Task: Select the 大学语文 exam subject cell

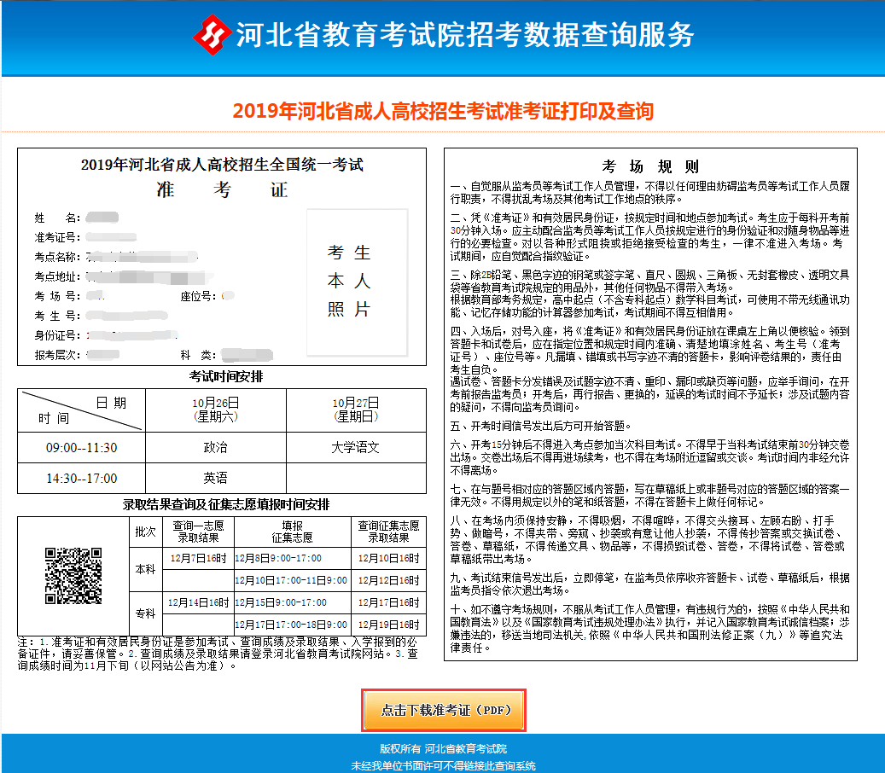Action: [356, 448]
